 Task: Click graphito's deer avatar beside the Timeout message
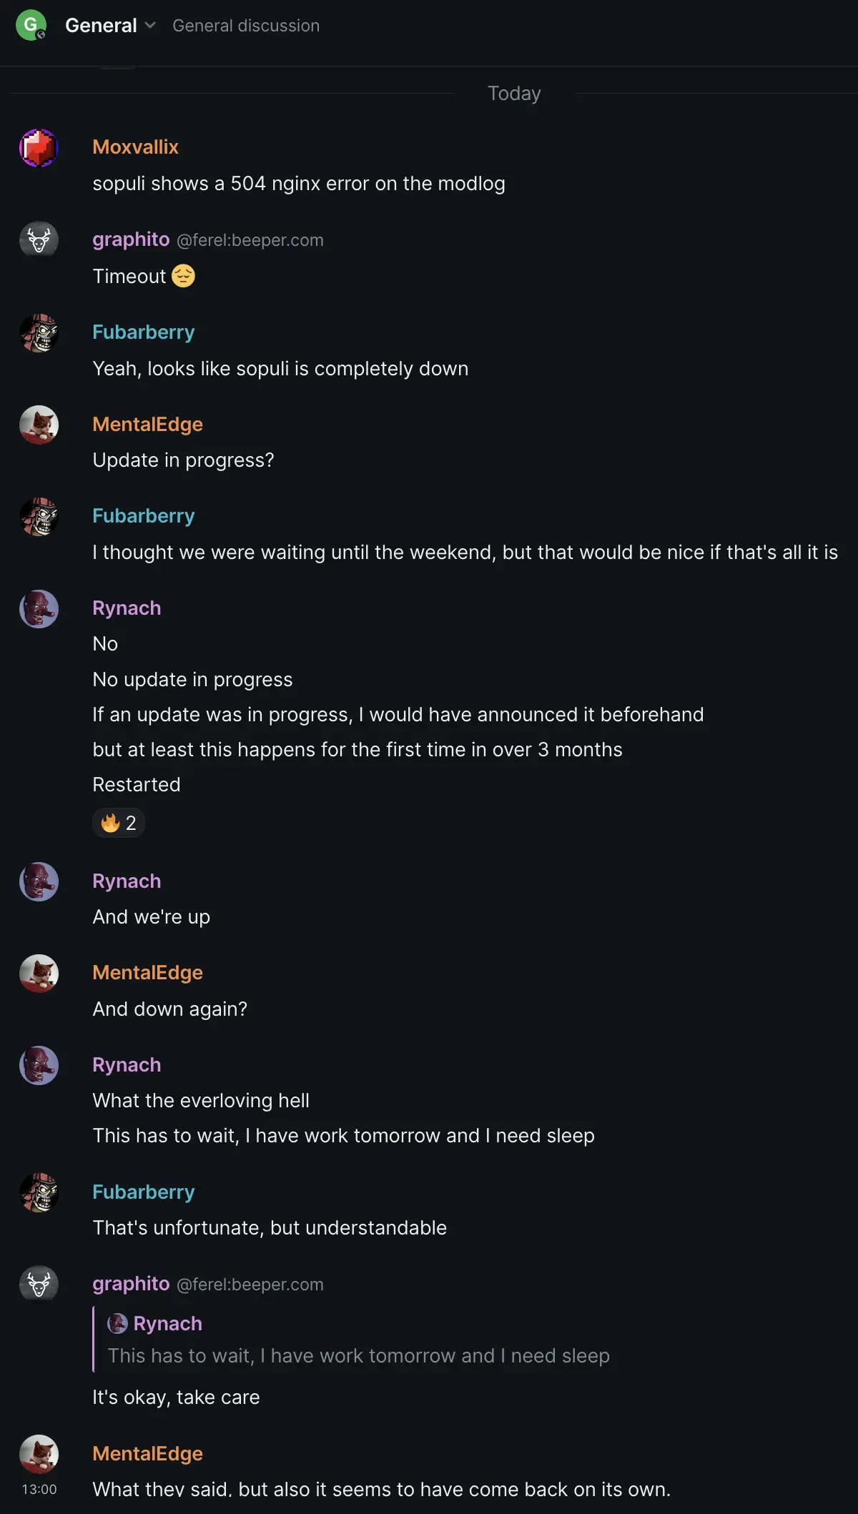coord(39,240)
